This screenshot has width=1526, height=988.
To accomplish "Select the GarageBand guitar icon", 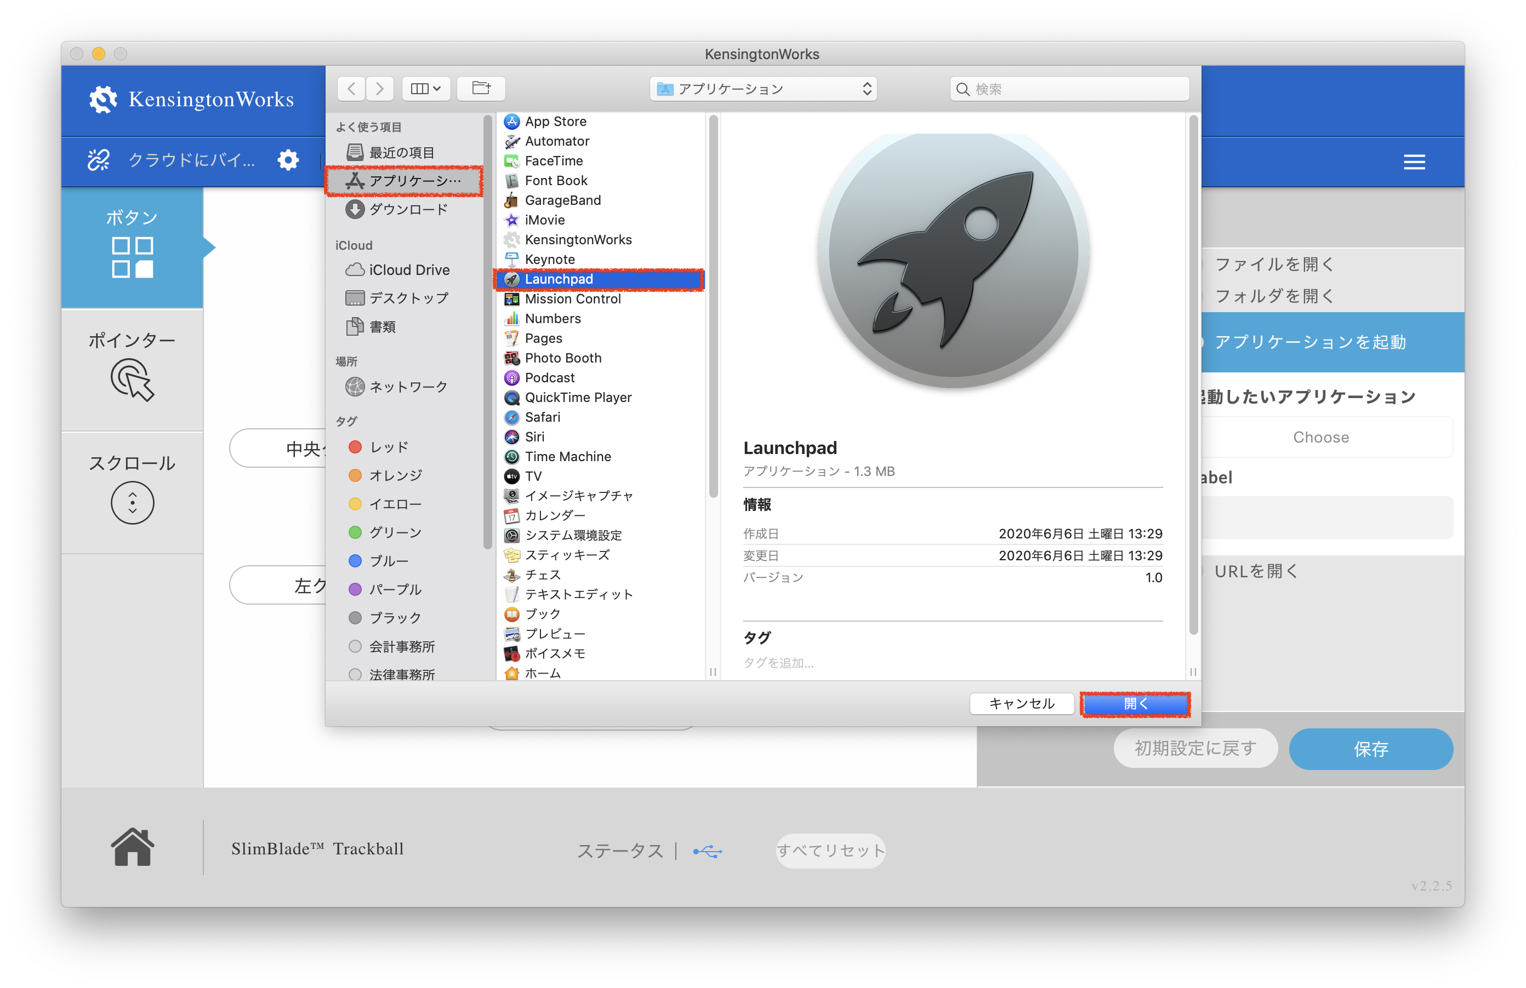I will [x=511, y=200].
